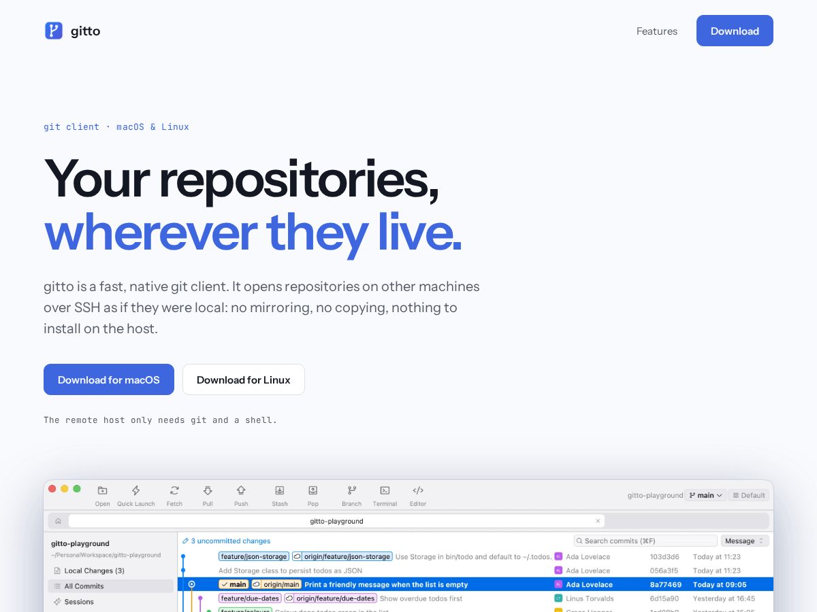The width and height of the screenshot is (817, 612).
Task: Click commit hash 056a3f5
Action: pyautogui.click(x=664, y=571)
